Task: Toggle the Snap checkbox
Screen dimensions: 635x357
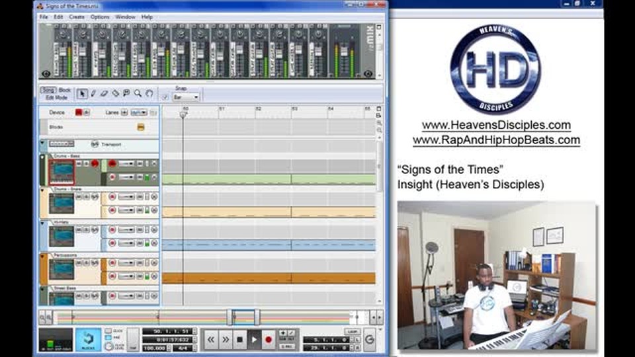Action: 165,98
